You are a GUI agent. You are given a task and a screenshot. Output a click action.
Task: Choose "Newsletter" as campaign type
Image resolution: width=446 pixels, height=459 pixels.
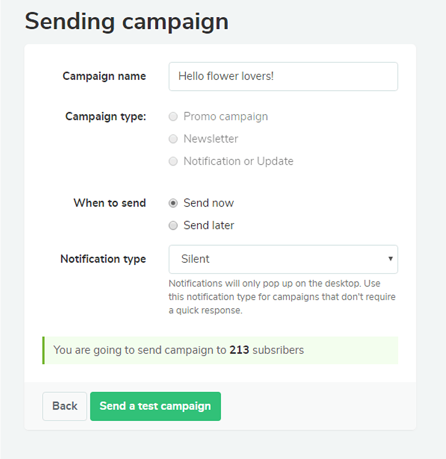pos(173,139)
